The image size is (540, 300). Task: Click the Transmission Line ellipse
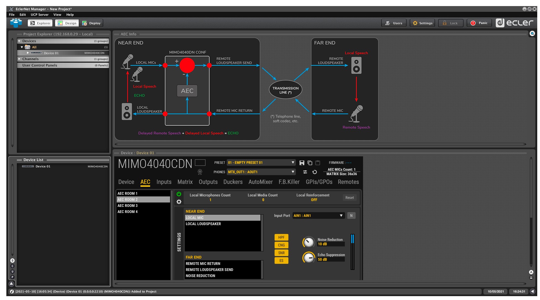285,90
